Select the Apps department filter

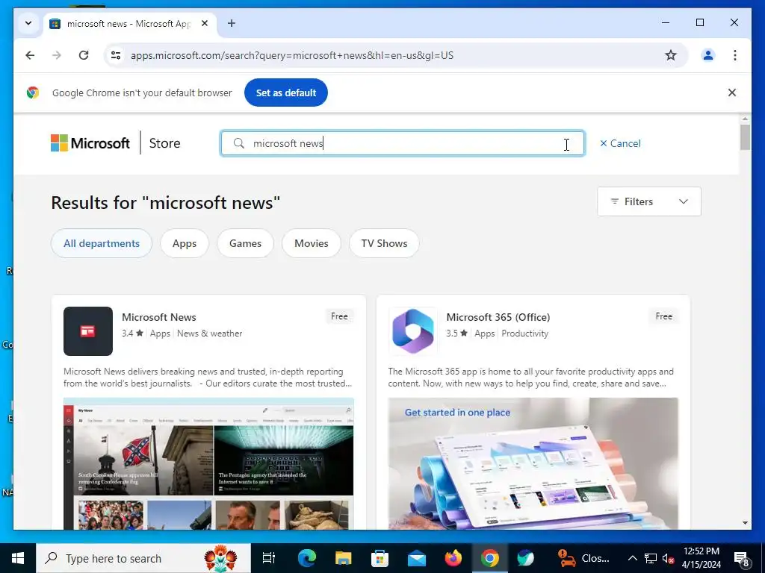click(185, 243)
